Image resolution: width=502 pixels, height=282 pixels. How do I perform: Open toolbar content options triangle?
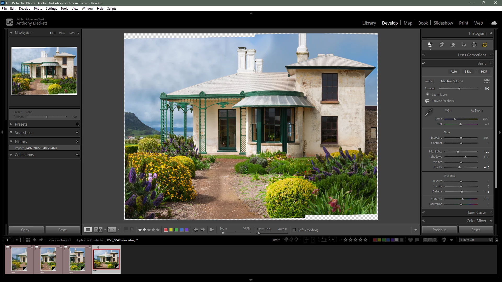coord(415,230)
